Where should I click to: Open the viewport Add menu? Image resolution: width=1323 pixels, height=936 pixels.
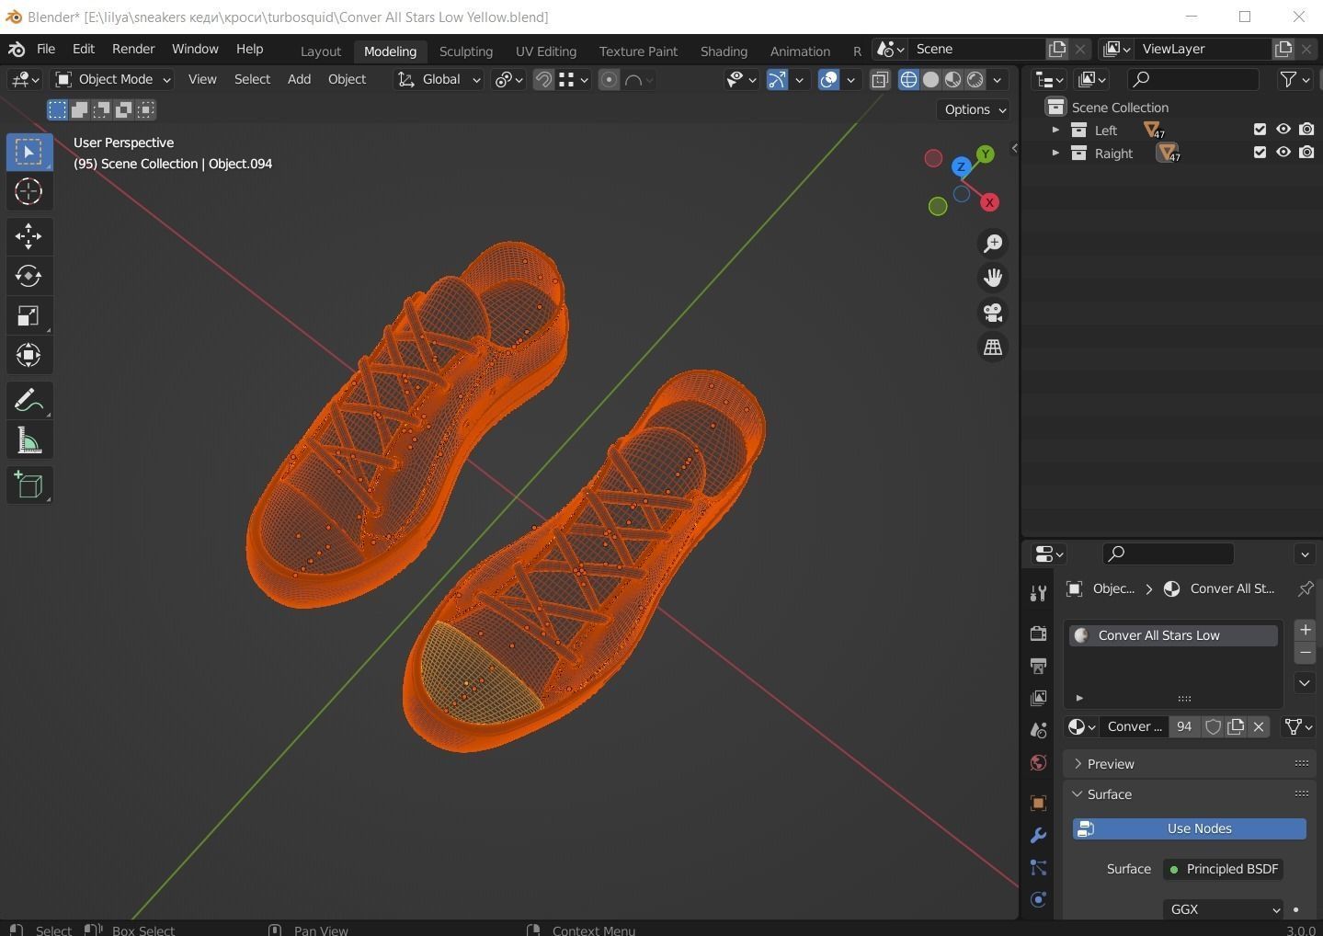299,80
